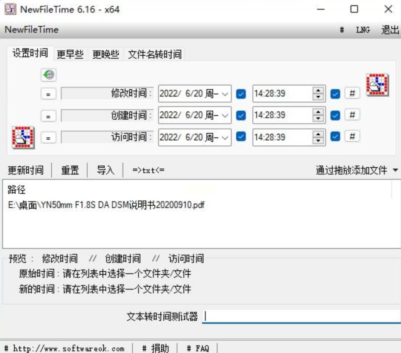Open the # menu in the top bar
401x353 pixels.
click(342, 30)
